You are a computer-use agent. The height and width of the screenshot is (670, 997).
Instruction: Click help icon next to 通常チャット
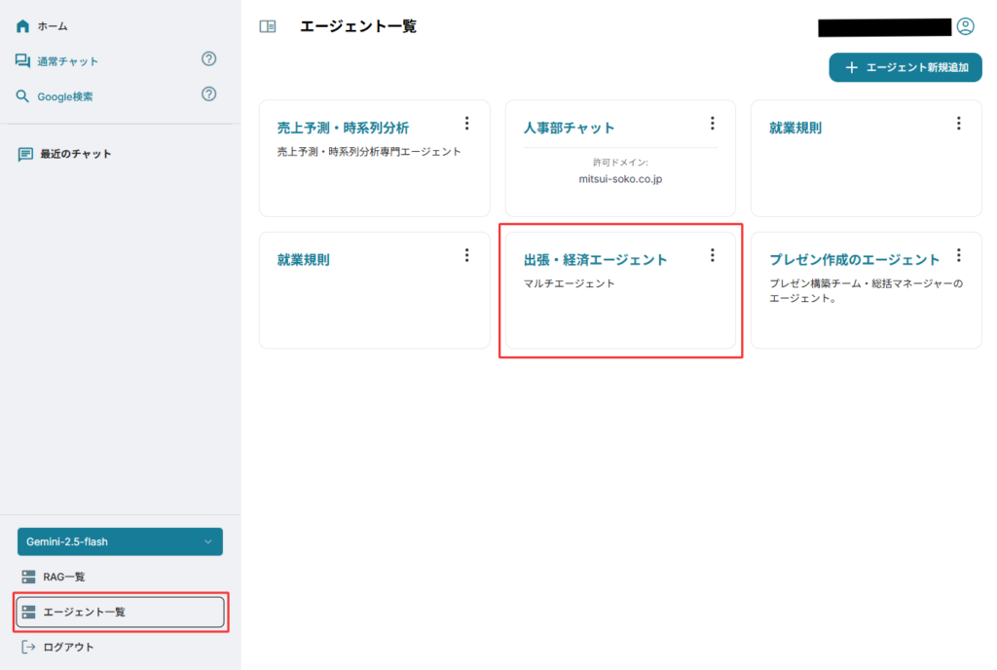tap(208, 59)
